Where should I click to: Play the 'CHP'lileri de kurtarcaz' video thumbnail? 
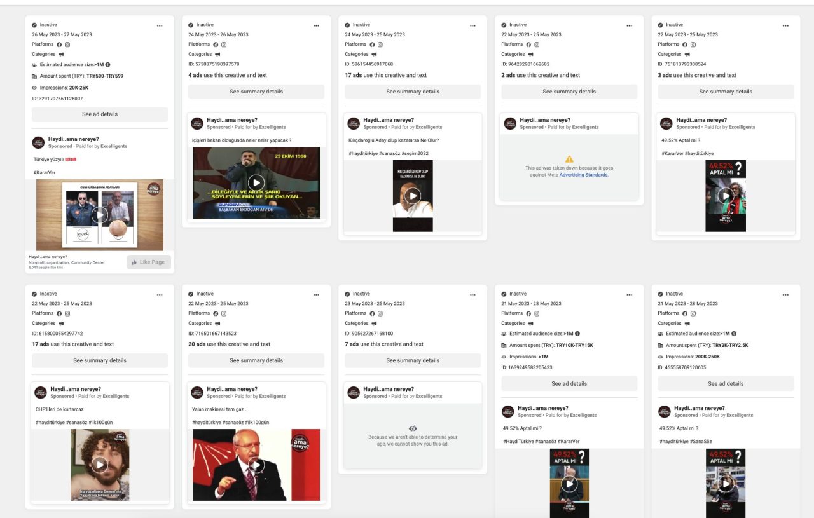pyautogui.click(x=100, y=465)
